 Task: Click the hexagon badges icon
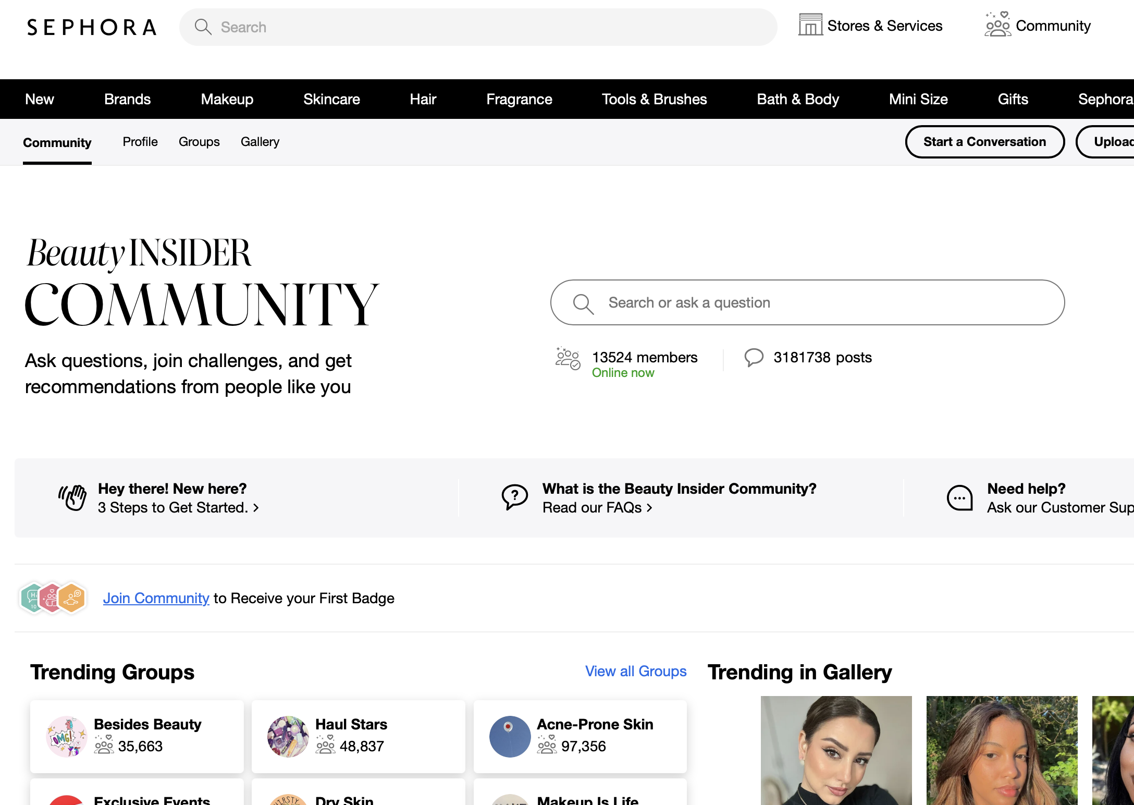53,598
